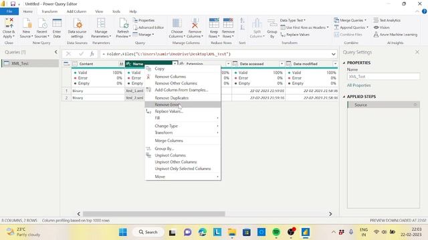Click the Sort Ascending icon

242,21
